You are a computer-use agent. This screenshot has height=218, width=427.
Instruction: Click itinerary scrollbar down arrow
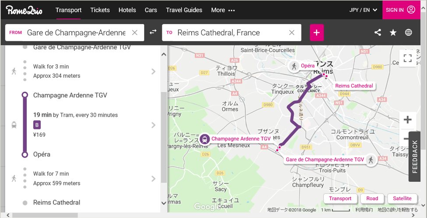click(164, 203)
